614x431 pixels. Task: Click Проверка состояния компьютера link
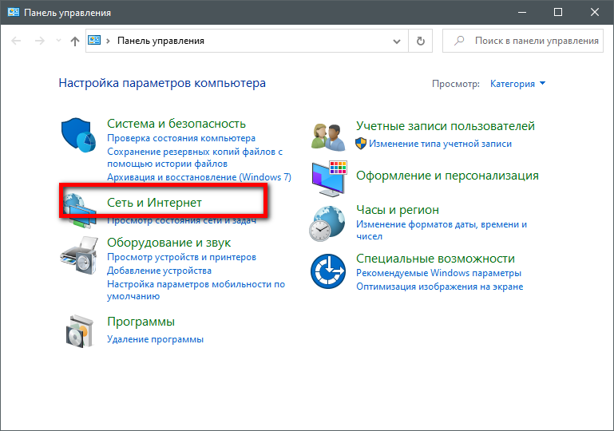[181, 138]
